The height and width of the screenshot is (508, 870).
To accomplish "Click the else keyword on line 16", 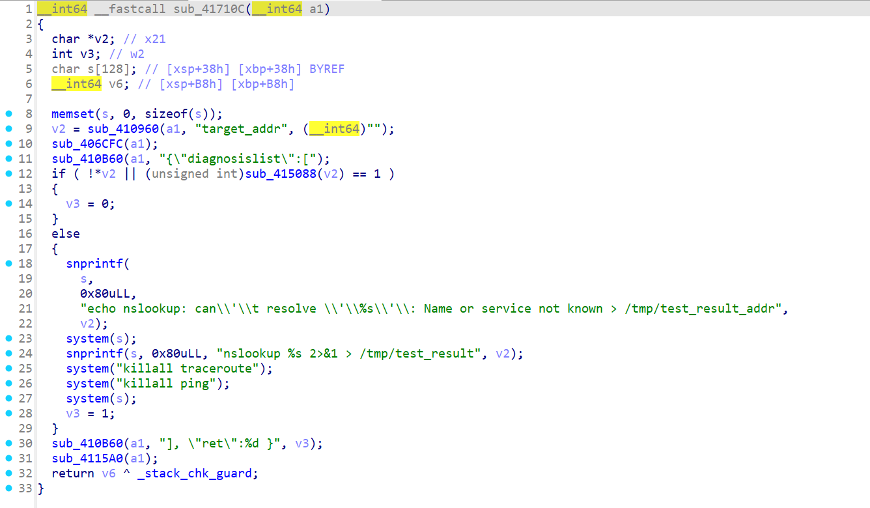I will [x=66, y=234].
